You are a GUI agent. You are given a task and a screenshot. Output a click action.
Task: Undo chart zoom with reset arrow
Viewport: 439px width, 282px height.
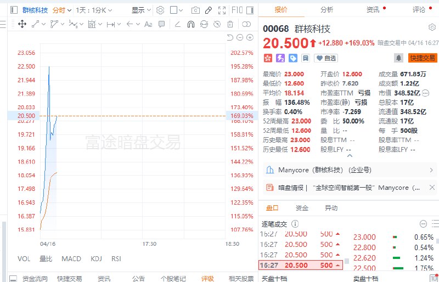230,37
